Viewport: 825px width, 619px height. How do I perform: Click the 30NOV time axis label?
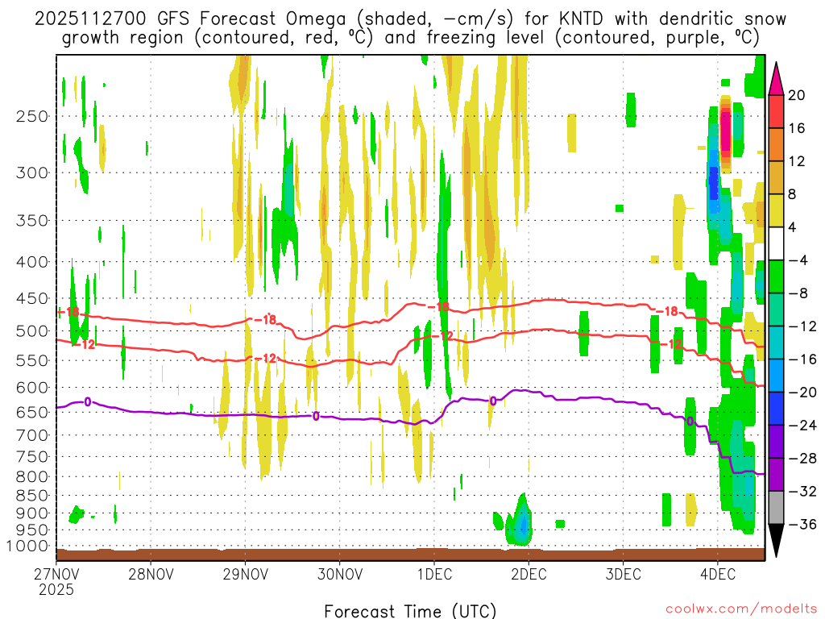(x=340, y=574)
